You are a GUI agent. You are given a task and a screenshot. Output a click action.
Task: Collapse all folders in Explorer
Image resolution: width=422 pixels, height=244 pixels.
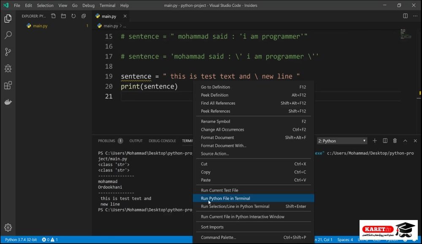(x=84, y=16)
